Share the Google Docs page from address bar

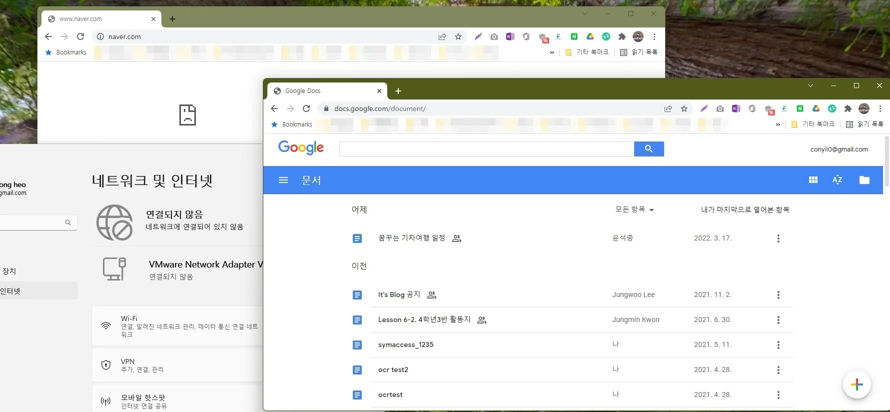(x=668, y=108)
